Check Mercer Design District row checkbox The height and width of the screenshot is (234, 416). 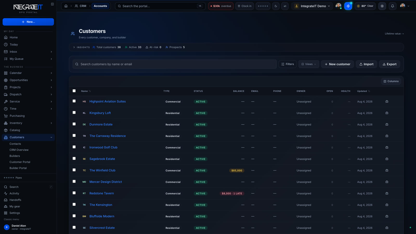click(74, 181)
